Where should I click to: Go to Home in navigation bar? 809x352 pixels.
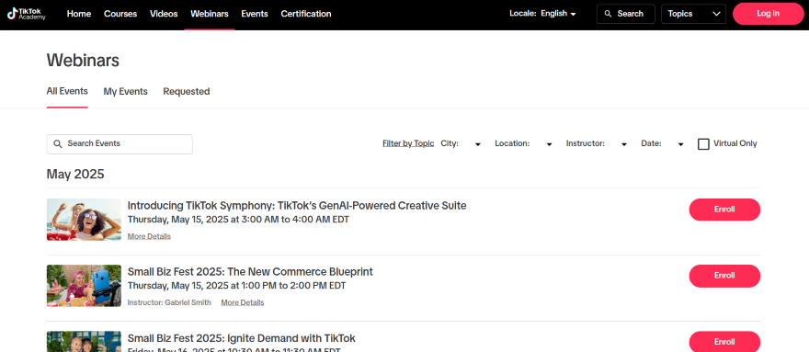[x=79, y=14]
